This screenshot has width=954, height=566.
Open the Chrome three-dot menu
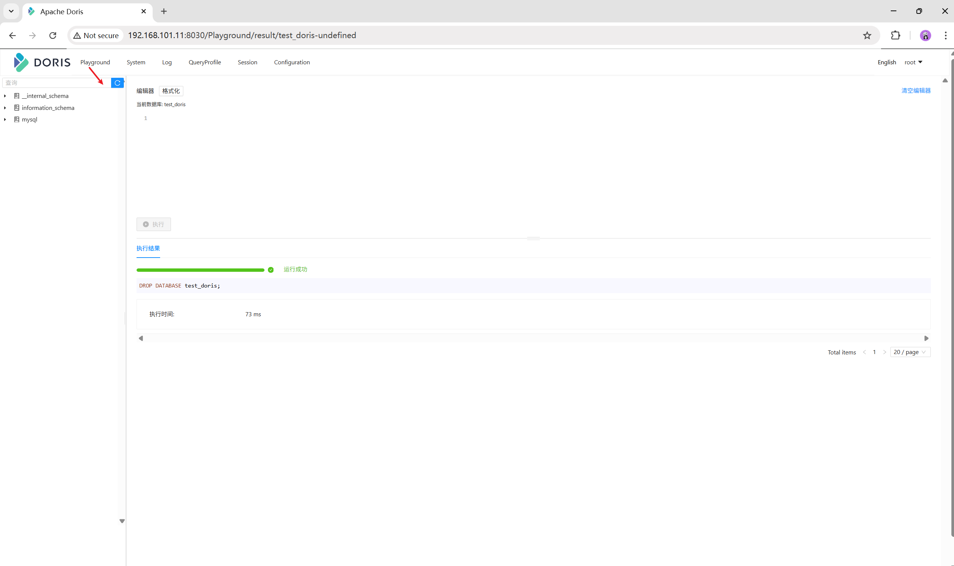(945, 36)
